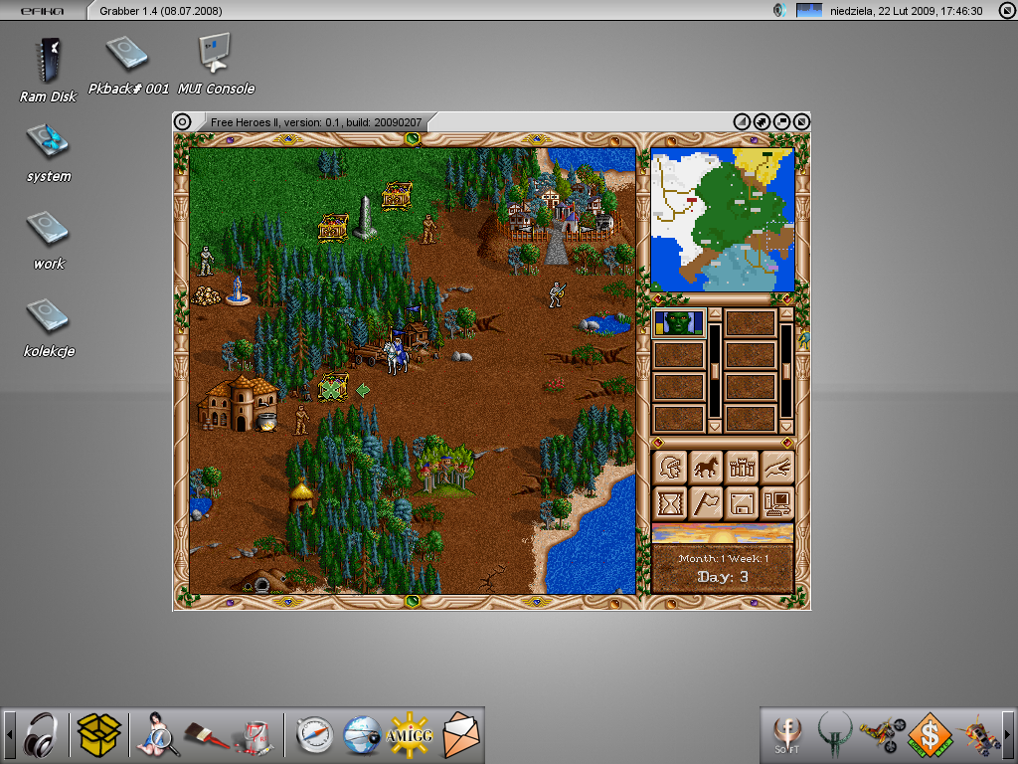Click the horse Continue Movement button
The width and height of the screenshot is (1018, 764).
(706, 468)
